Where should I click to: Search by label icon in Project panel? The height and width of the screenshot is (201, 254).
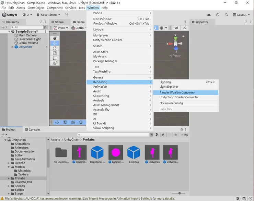pyautogui.click(x=163, y=135)
